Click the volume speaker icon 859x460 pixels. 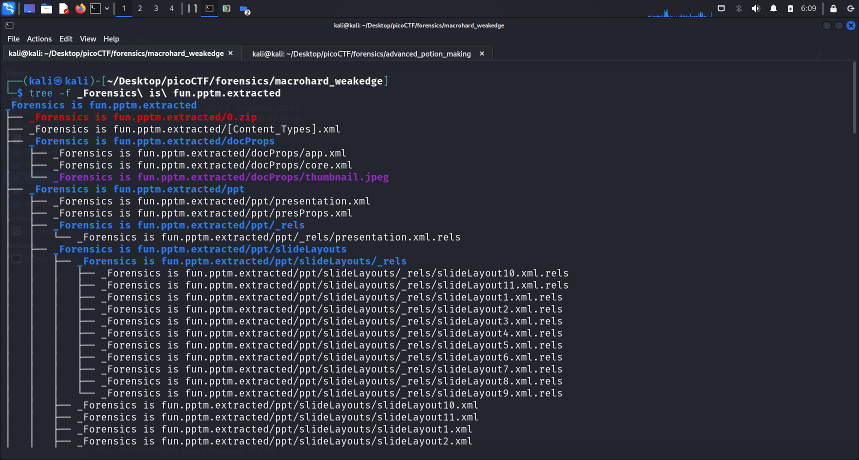(756, 8)
